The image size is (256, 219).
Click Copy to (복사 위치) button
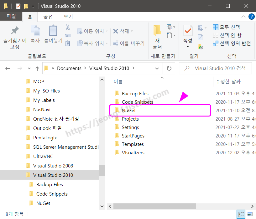click(x=92, y=43)
